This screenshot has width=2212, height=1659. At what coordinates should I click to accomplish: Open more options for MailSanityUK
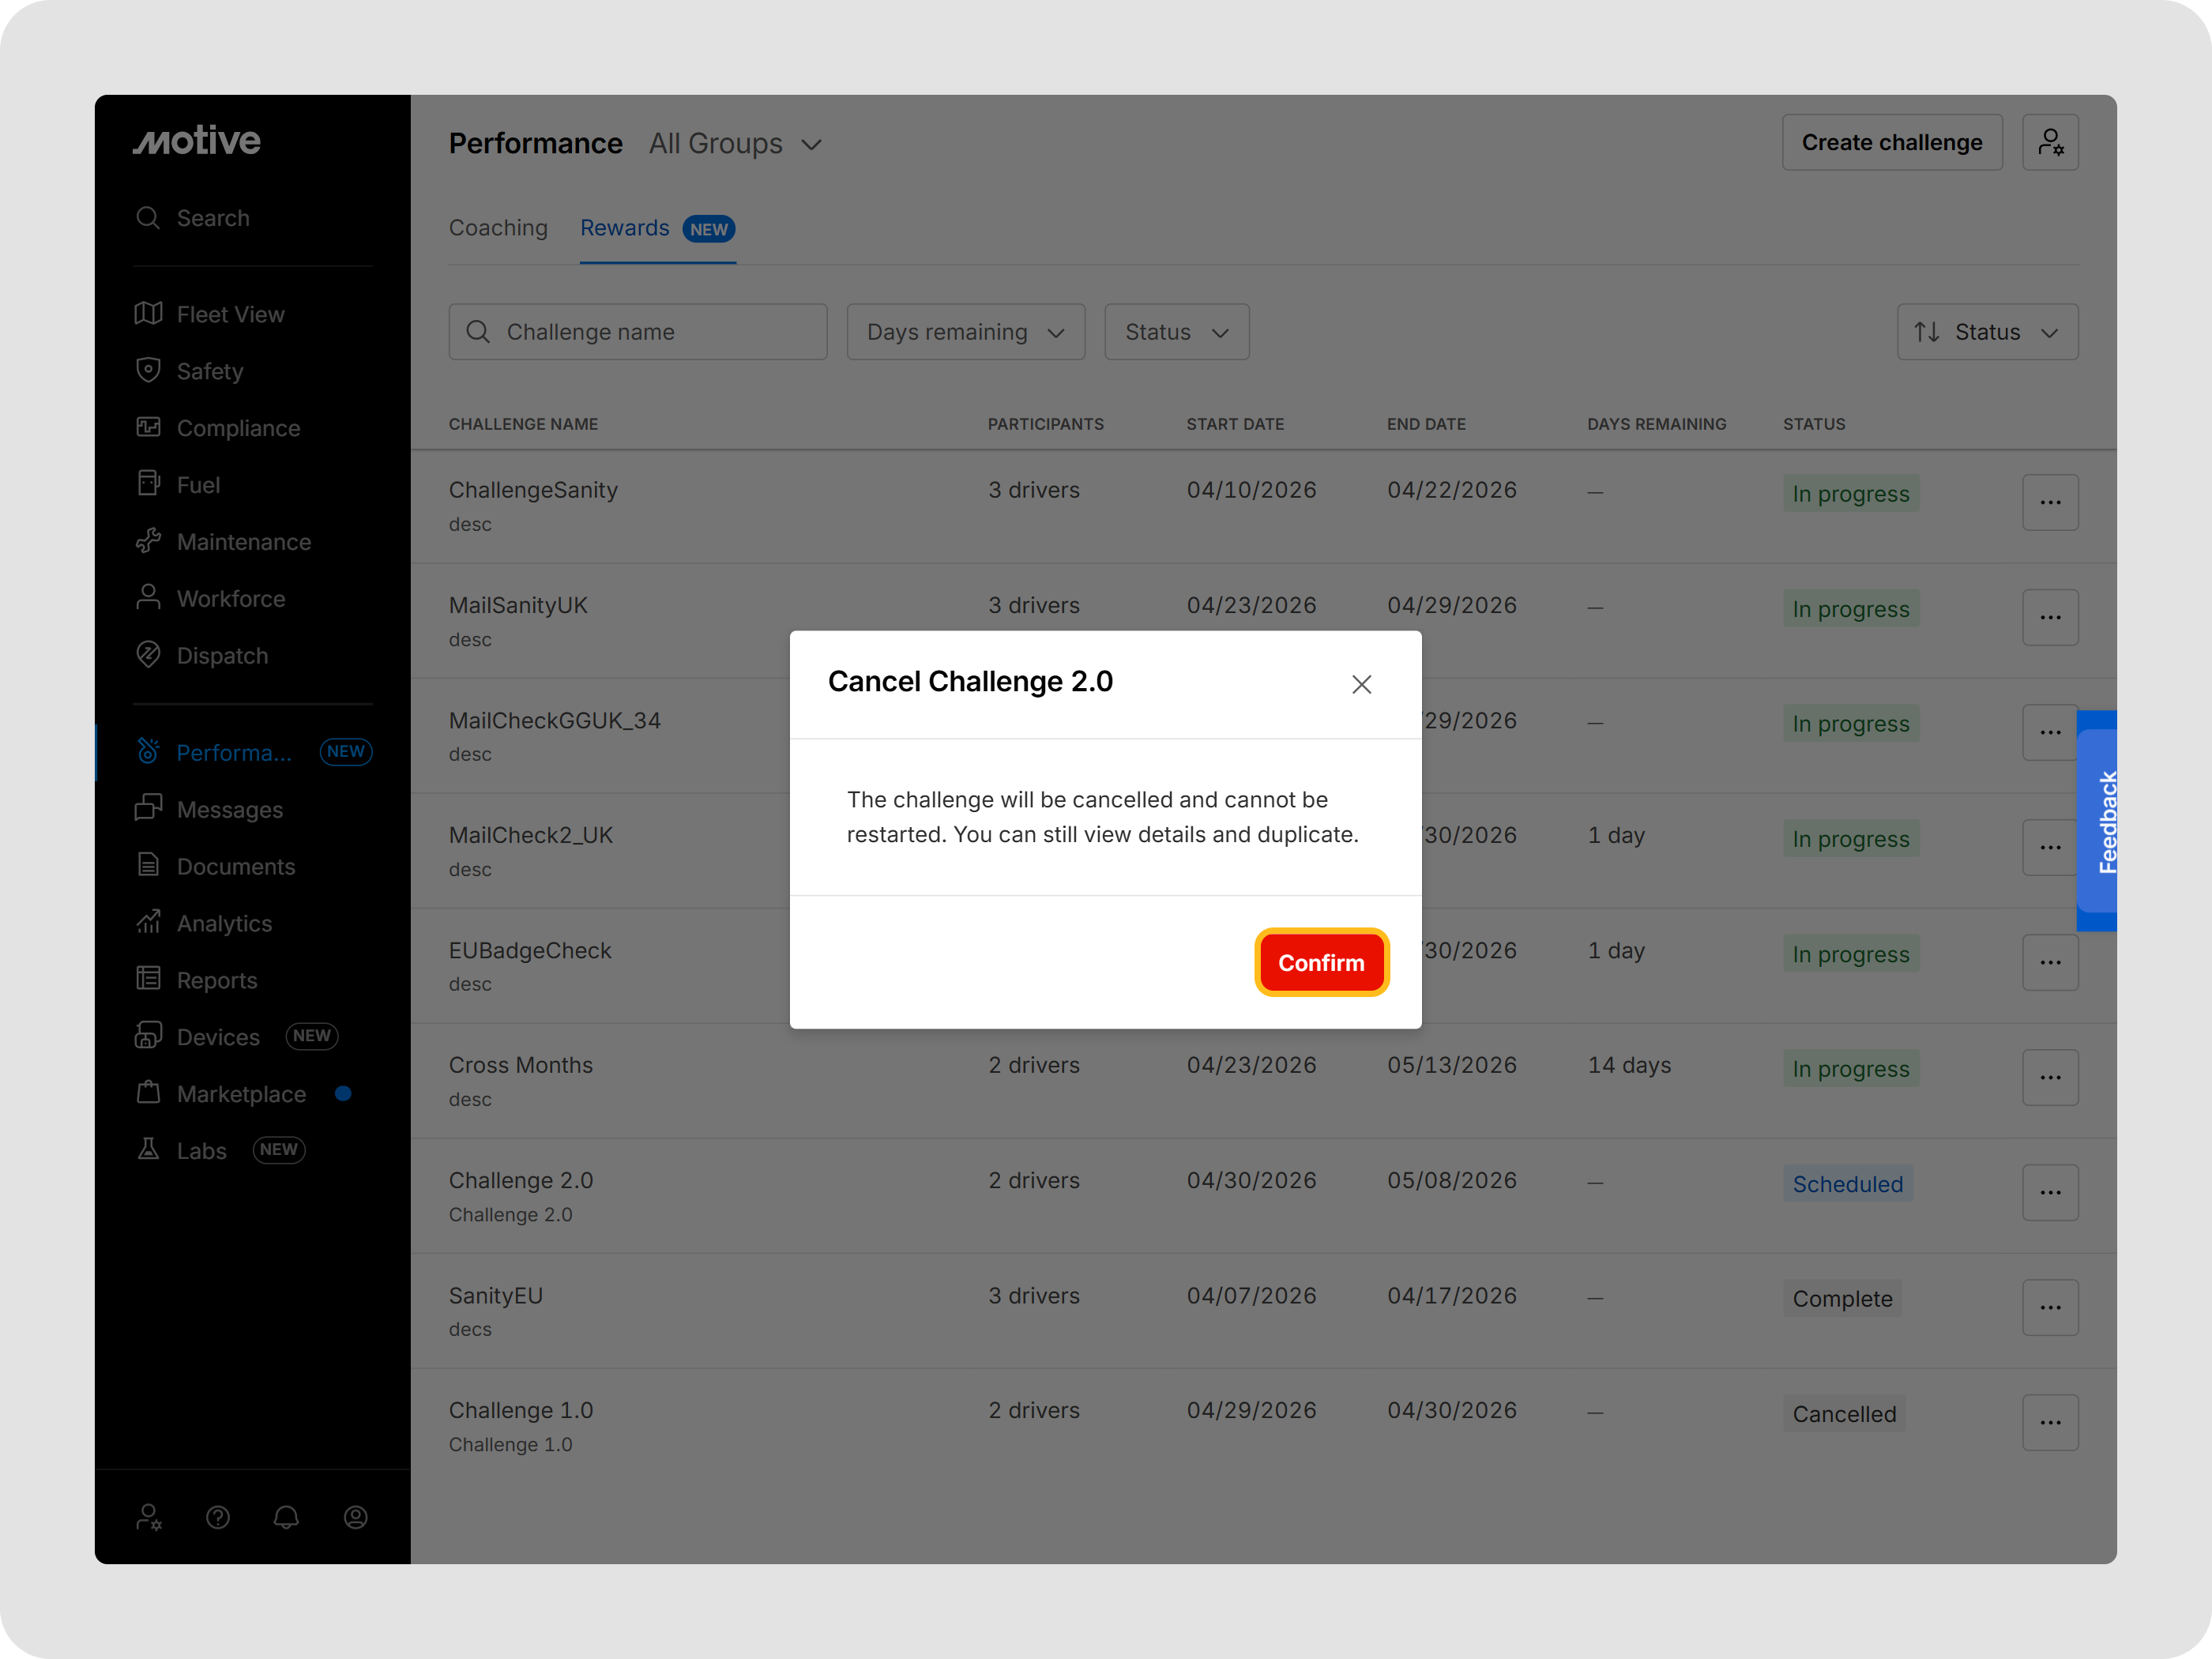(2050, 617)
